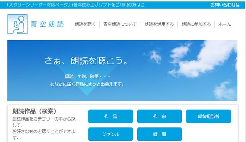Click the banner subtitle 童話、小説、随筆

87,77
